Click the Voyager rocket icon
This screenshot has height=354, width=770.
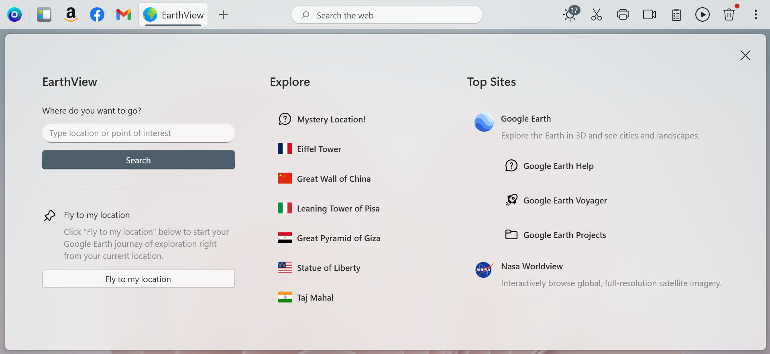click(511, 200)
